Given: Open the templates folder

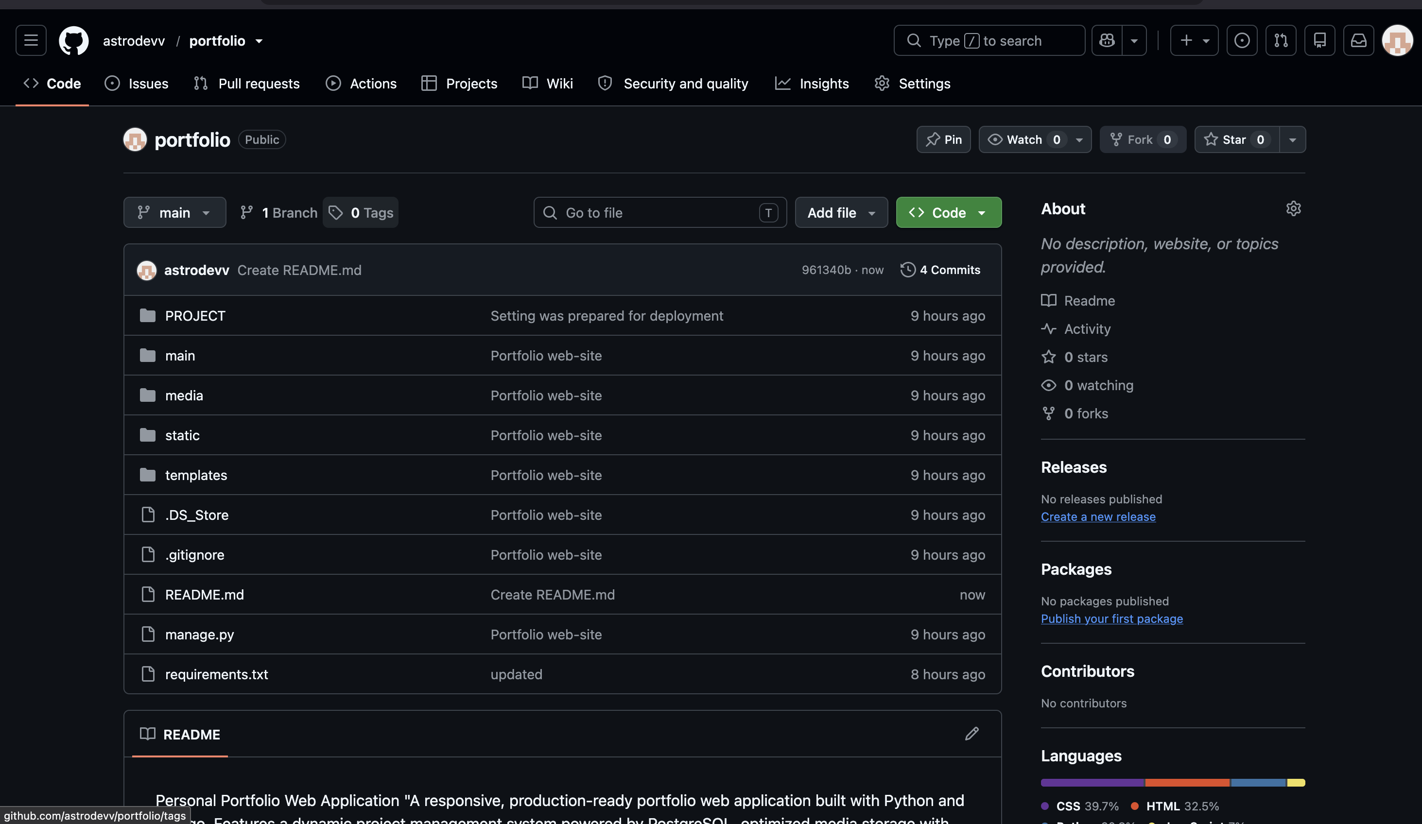Looking at the screenshot, I should (x=196, y=476).
